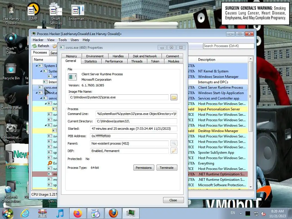Show hidden tray icons arrow
This screenshot has width=292, height=219.
(x=241, y=214)
